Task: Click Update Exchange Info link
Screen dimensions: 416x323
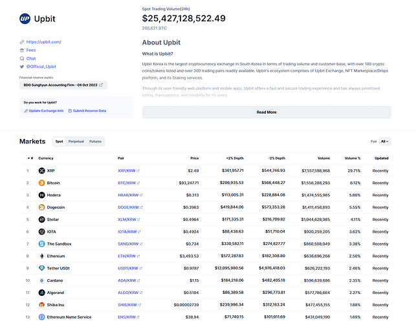Action: click(x=44, y=110)
